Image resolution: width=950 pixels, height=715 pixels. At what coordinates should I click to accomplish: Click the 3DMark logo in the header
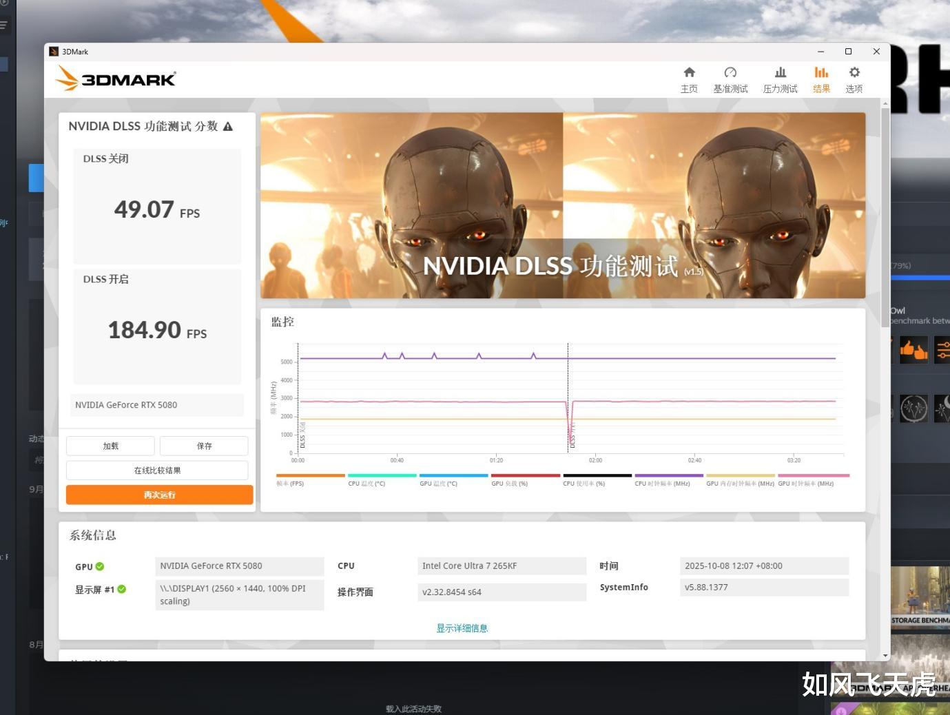click(x=116, y=79)
